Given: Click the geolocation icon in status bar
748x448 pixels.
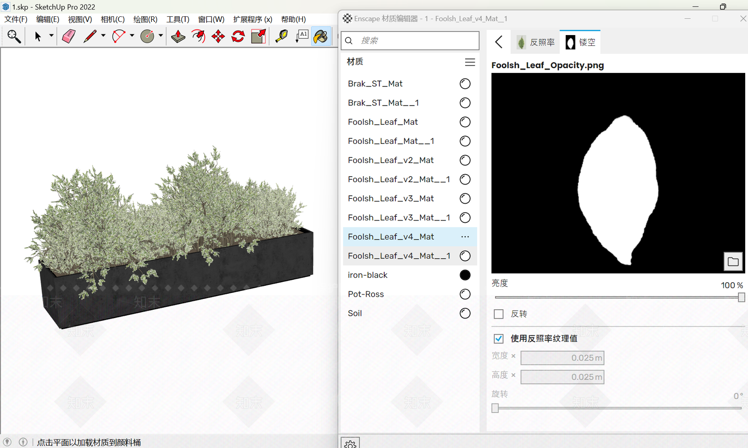Looking at the screenshot, I should (x=7, y=442).
